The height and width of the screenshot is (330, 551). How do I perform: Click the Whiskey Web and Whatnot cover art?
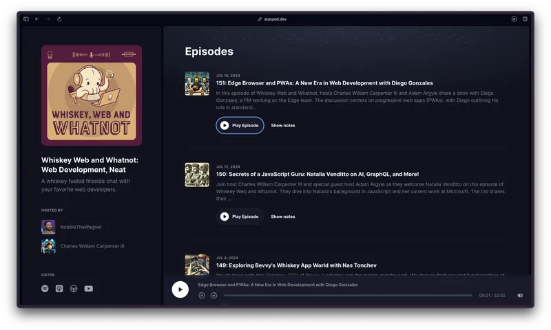(92, 96)
